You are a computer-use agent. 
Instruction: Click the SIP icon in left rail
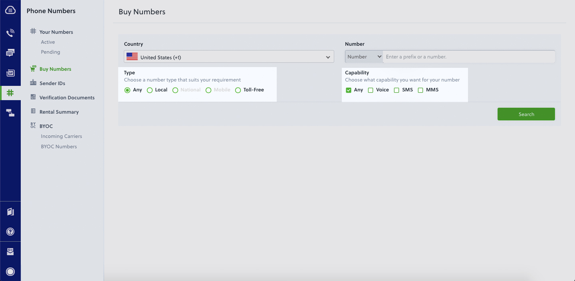[x=10, y=73]
